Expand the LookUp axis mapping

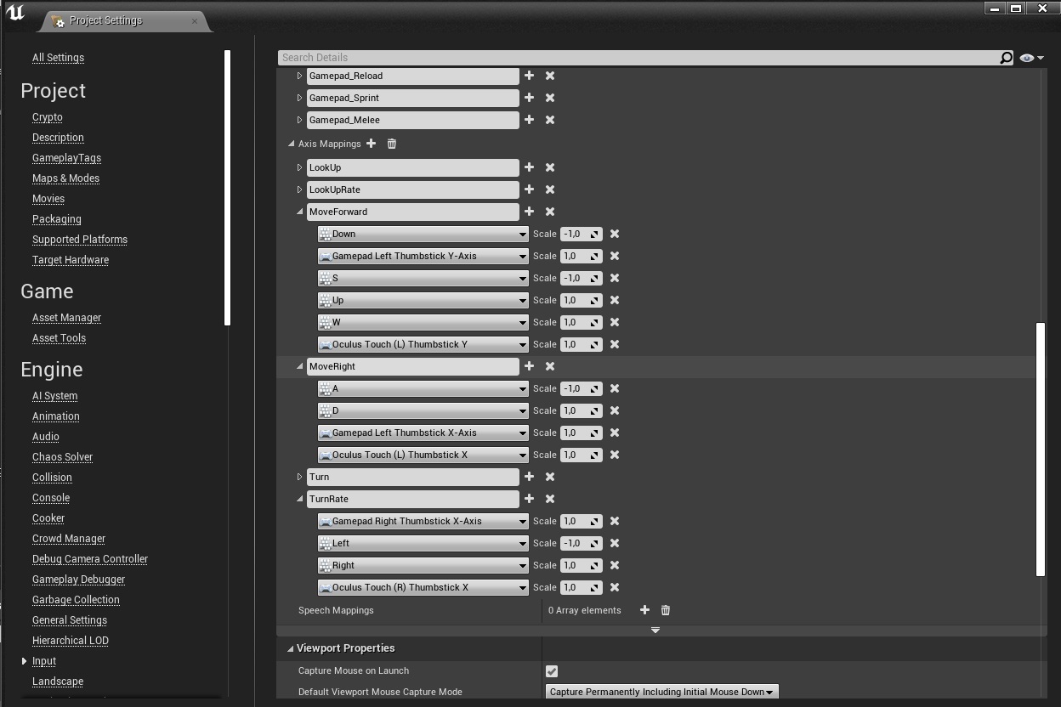click(299, 167)
